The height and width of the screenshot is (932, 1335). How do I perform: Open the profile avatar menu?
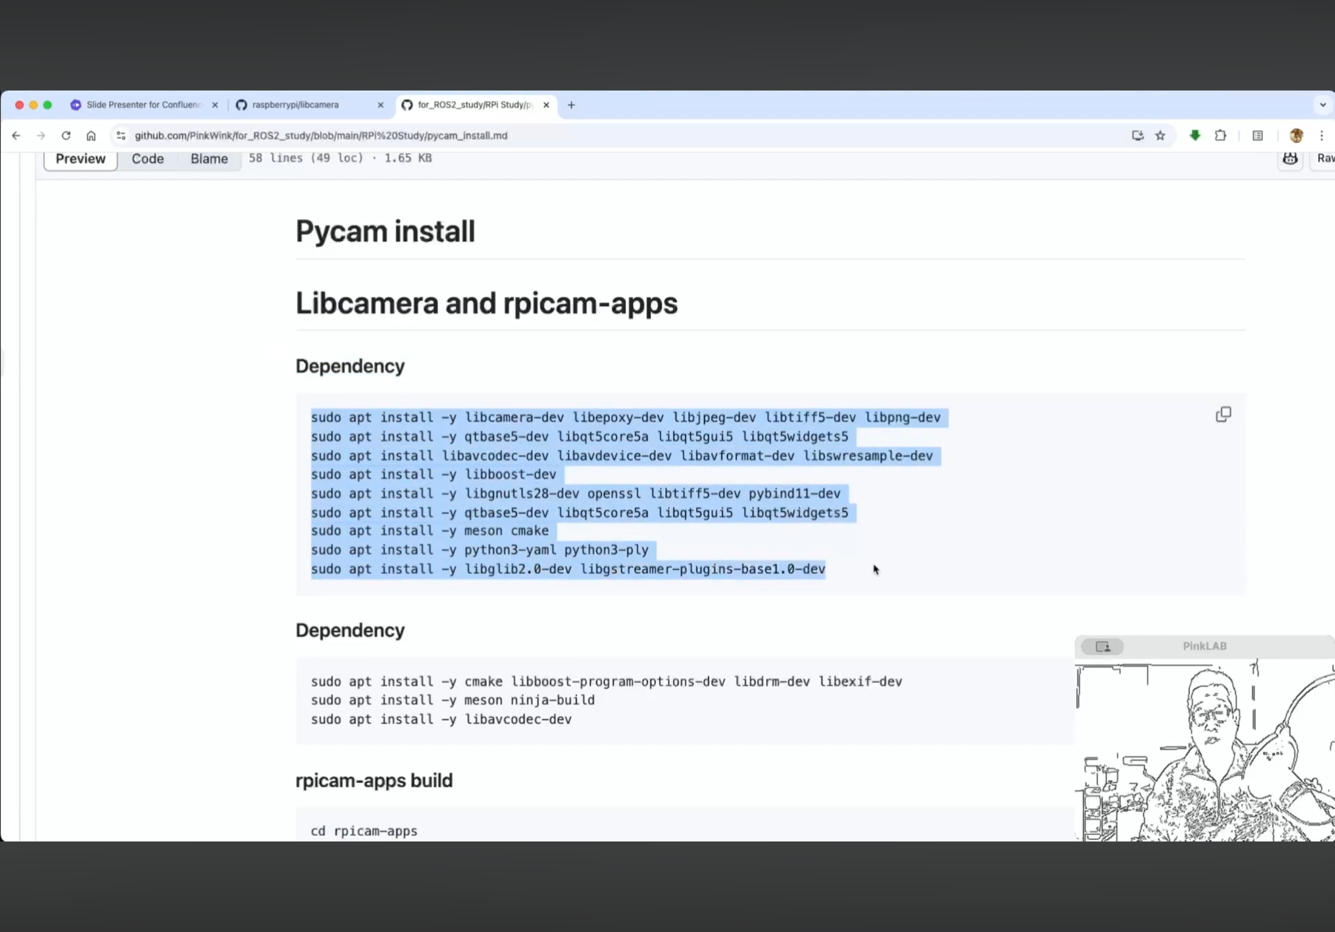point(1296,135)
